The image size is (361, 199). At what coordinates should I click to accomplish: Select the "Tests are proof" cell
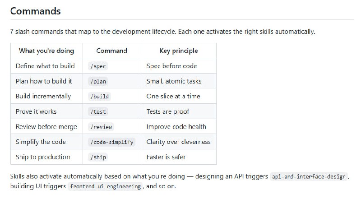pos(168,111)
